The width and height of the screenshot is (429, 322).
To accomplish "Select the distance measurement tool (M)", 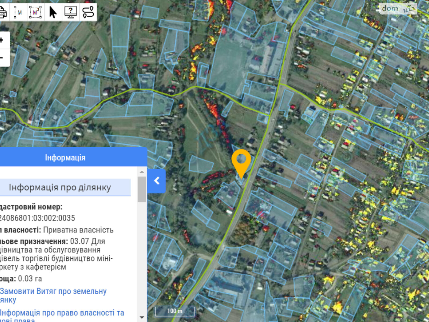I will pyautogui.click(x=18, y=12).
